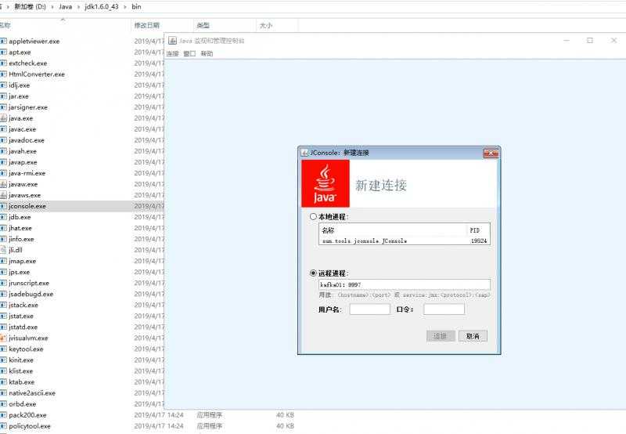Select the jstatd.exe file name
Viewport: 626px width, 434px height.
(x=23, y=327)
